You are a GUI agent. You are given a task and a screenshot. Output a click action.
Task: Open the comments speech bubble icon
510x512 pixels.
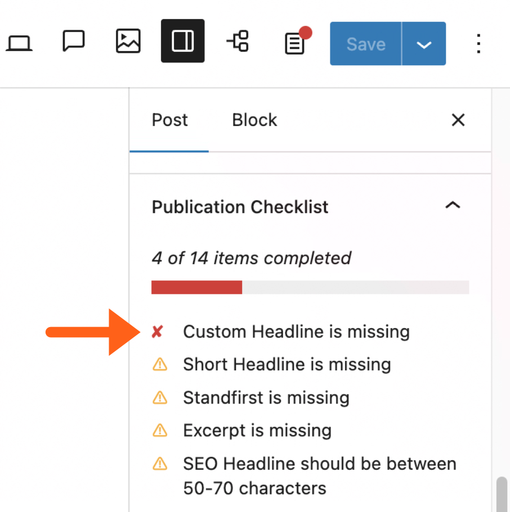point(73,42)
